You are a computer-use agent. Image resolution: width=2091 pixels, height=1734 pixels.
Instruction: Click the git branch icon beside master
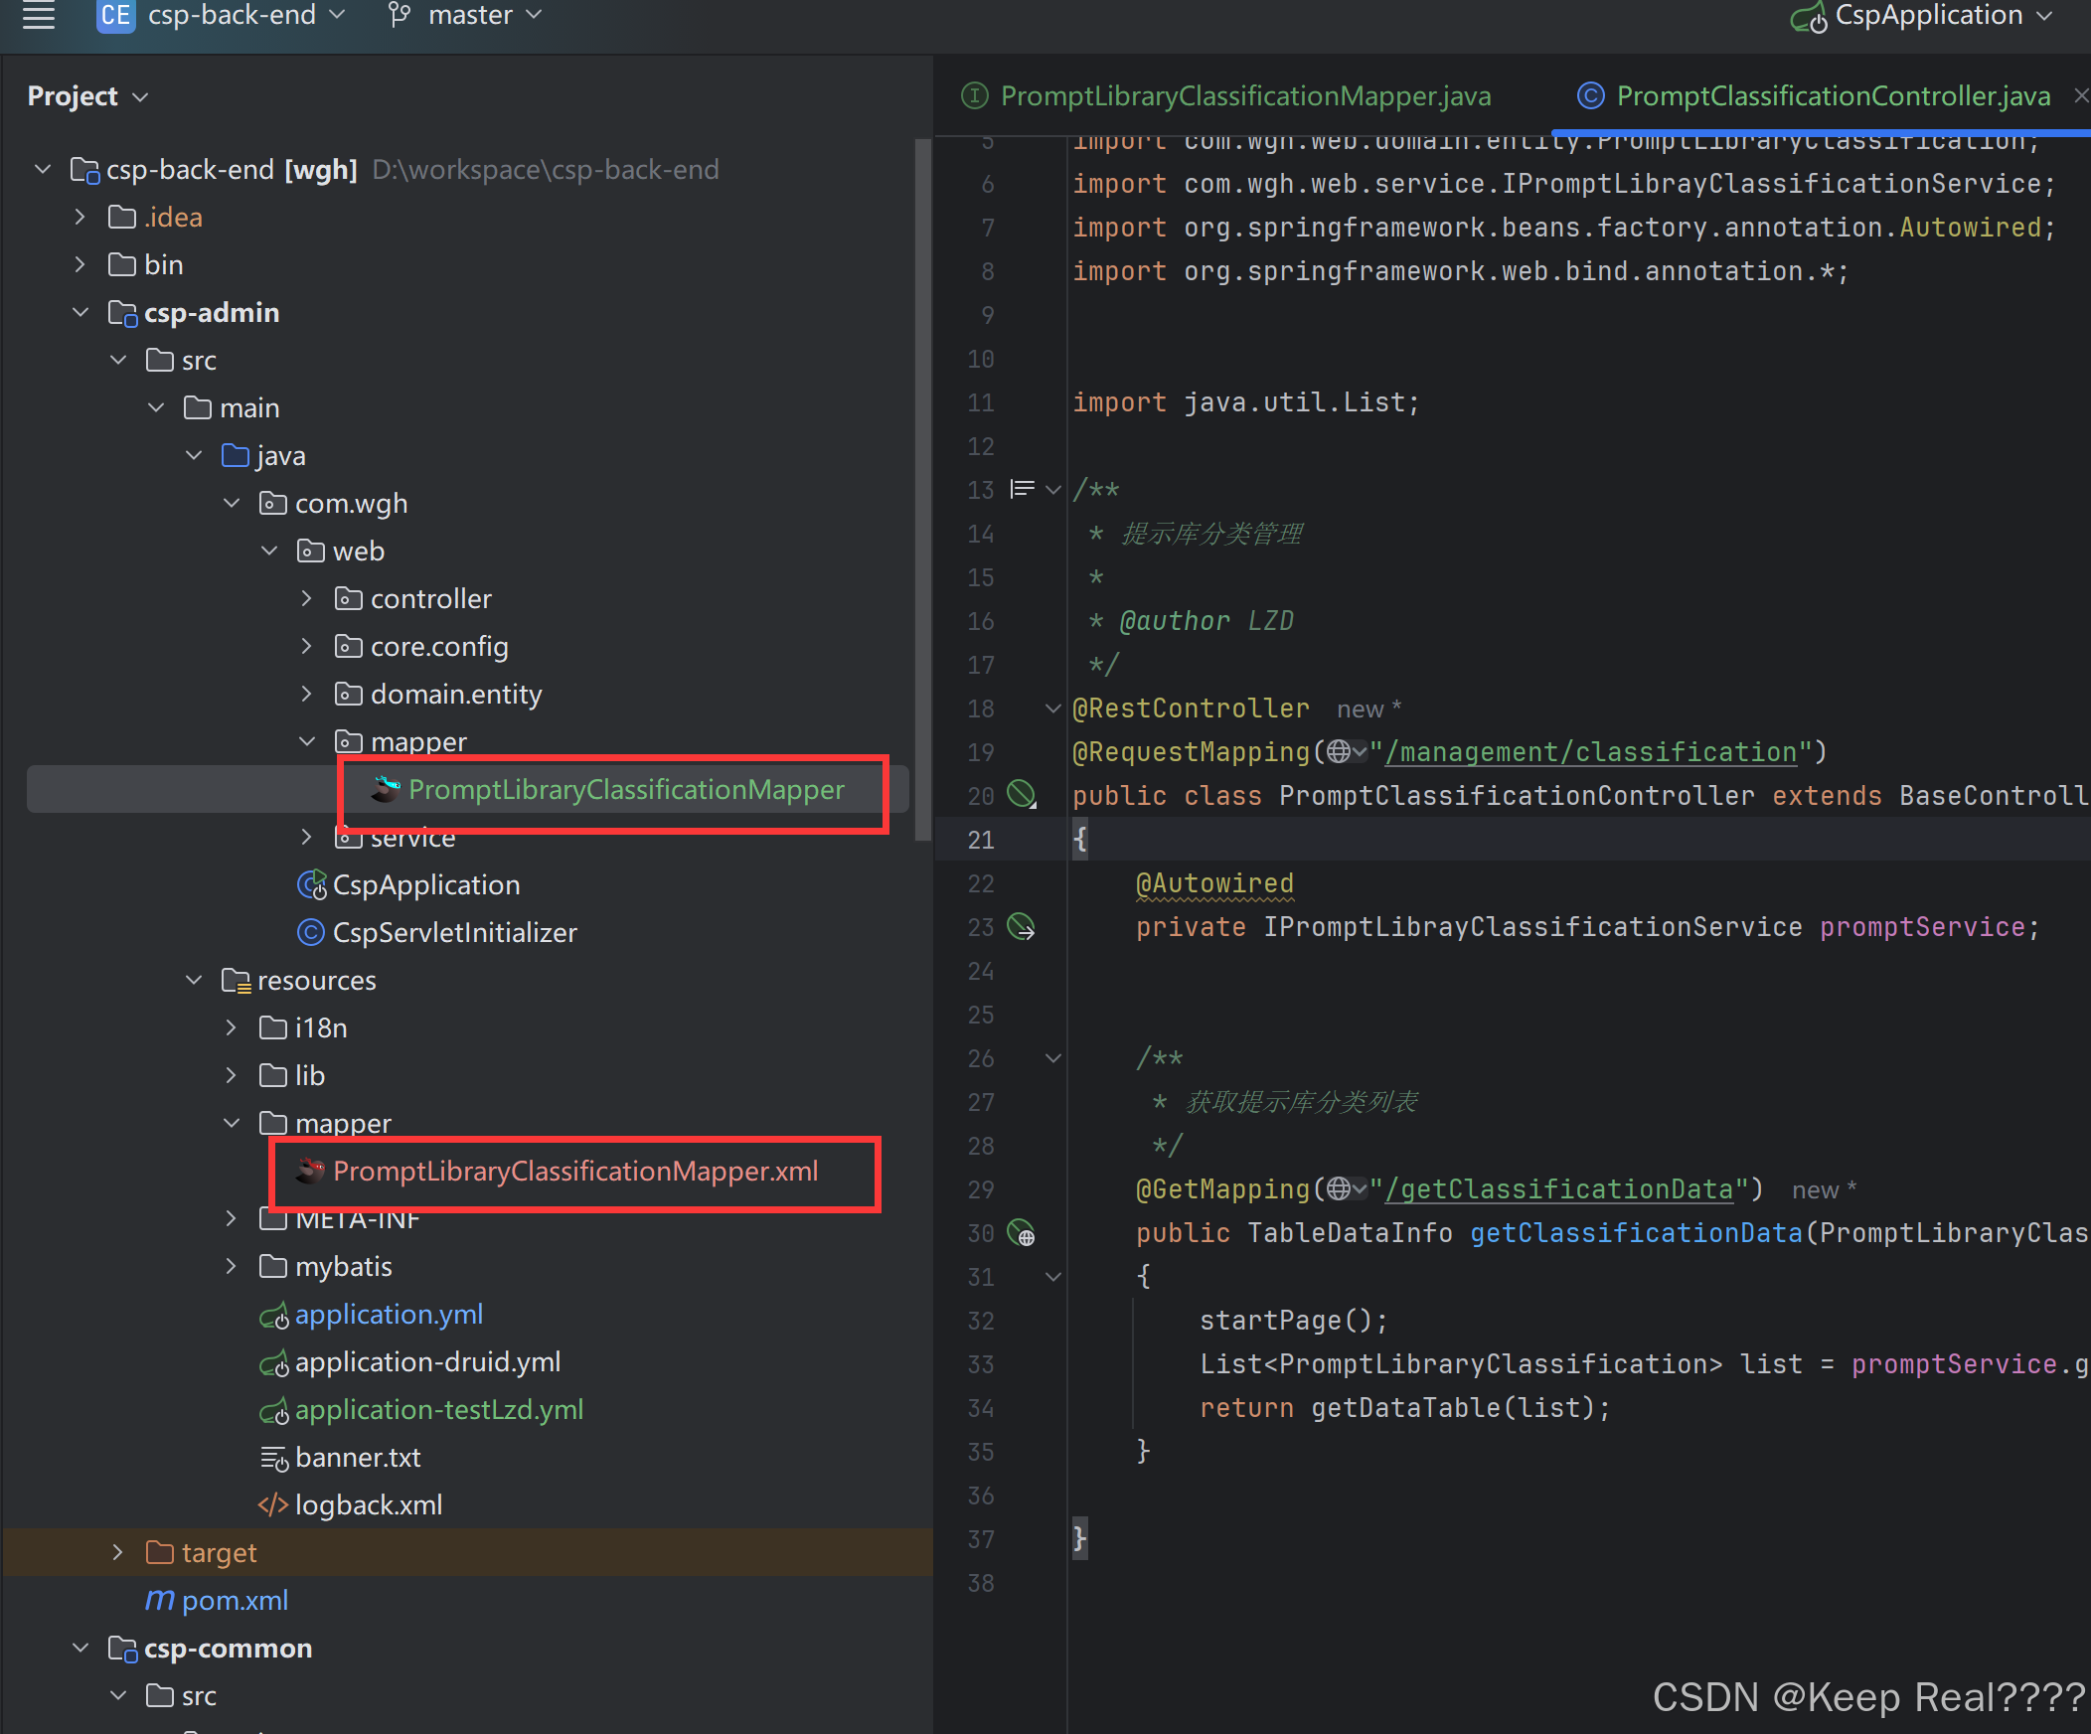pos(400,15)
